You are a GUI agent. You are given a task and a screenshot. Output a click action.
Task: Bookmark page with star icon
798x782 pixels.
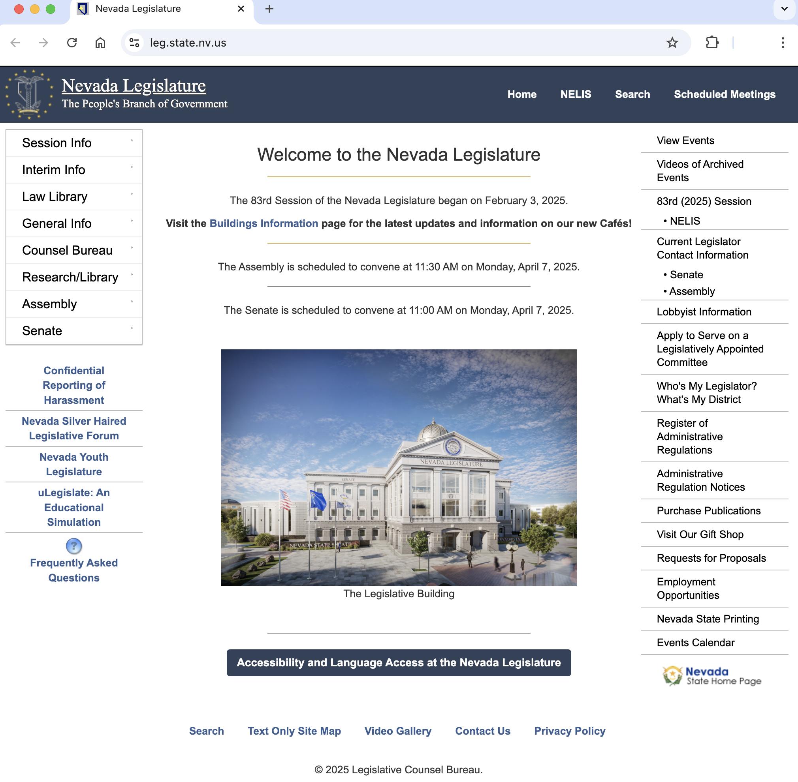(x=672, y=43)
